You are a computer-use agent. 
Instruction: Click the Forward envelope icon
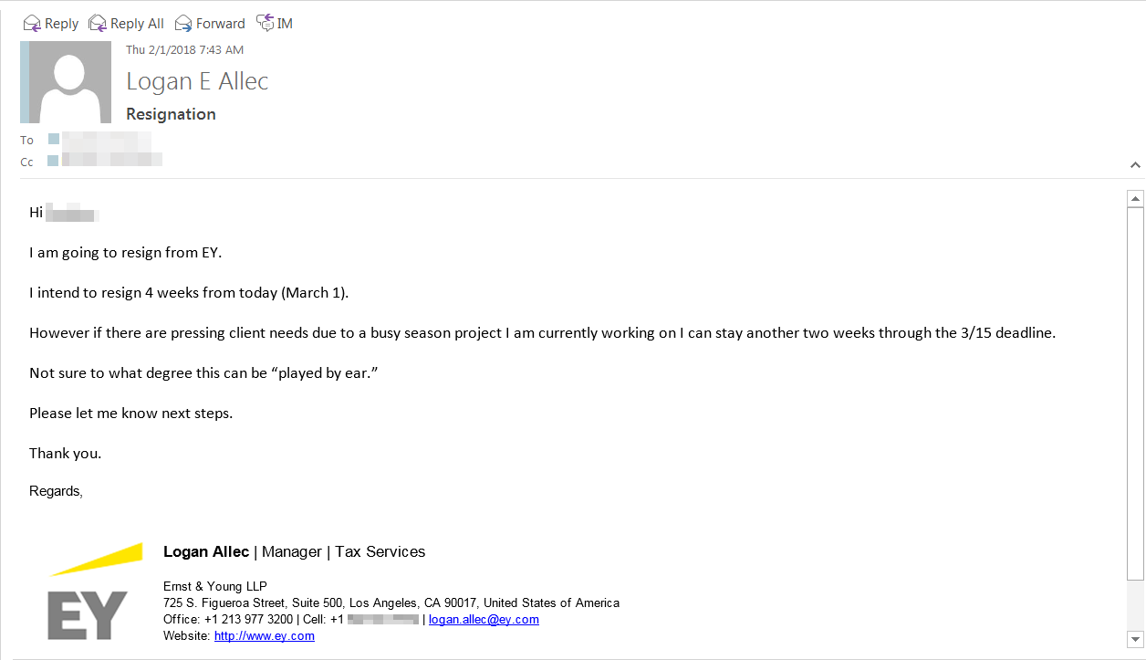pos(183,23)
